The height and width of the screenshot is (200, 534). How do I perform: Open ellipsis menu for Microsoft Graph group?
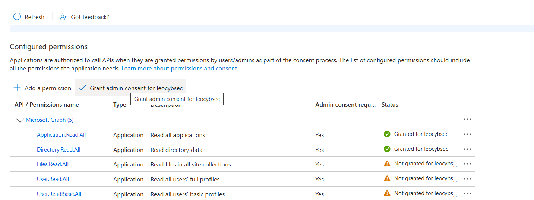coord(467,120)
